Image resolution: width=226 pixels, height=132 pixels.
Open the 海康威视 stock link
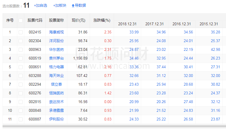(56, 32)
